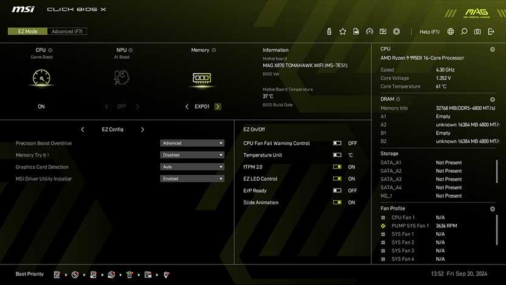
Task: Open the Fan Profile settings gear
Action: coord(492,209)
